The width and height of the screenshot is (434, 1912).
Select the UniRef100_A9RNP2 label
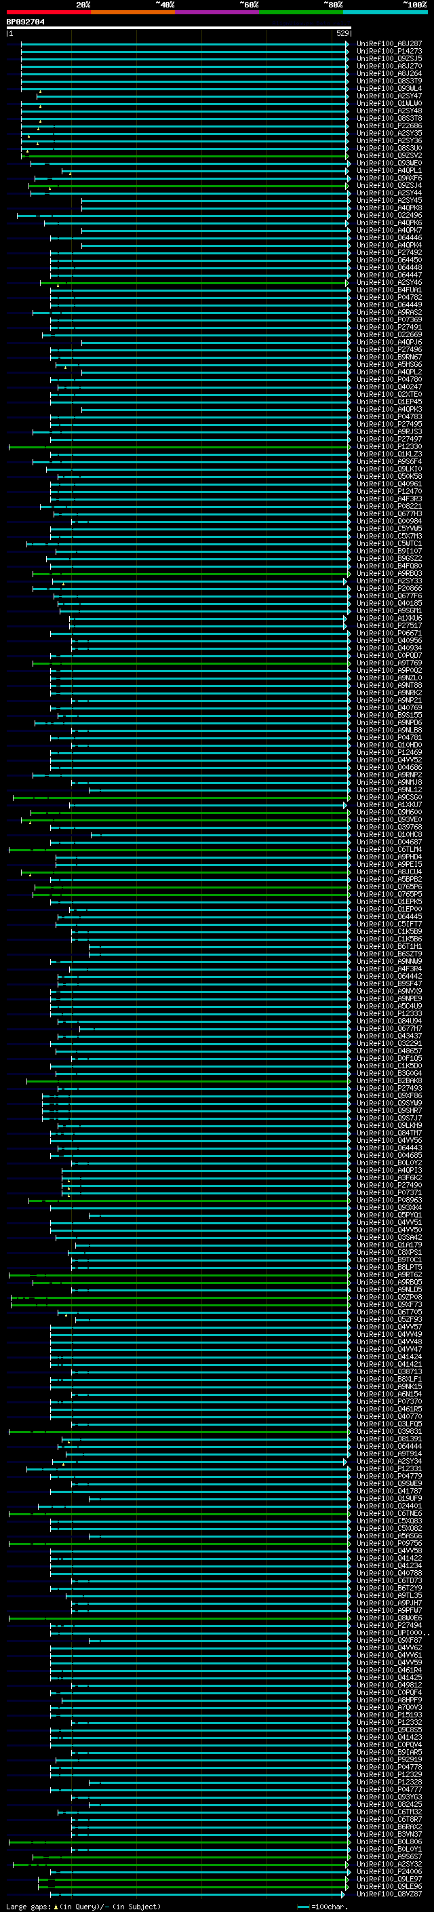coord(389,775)
